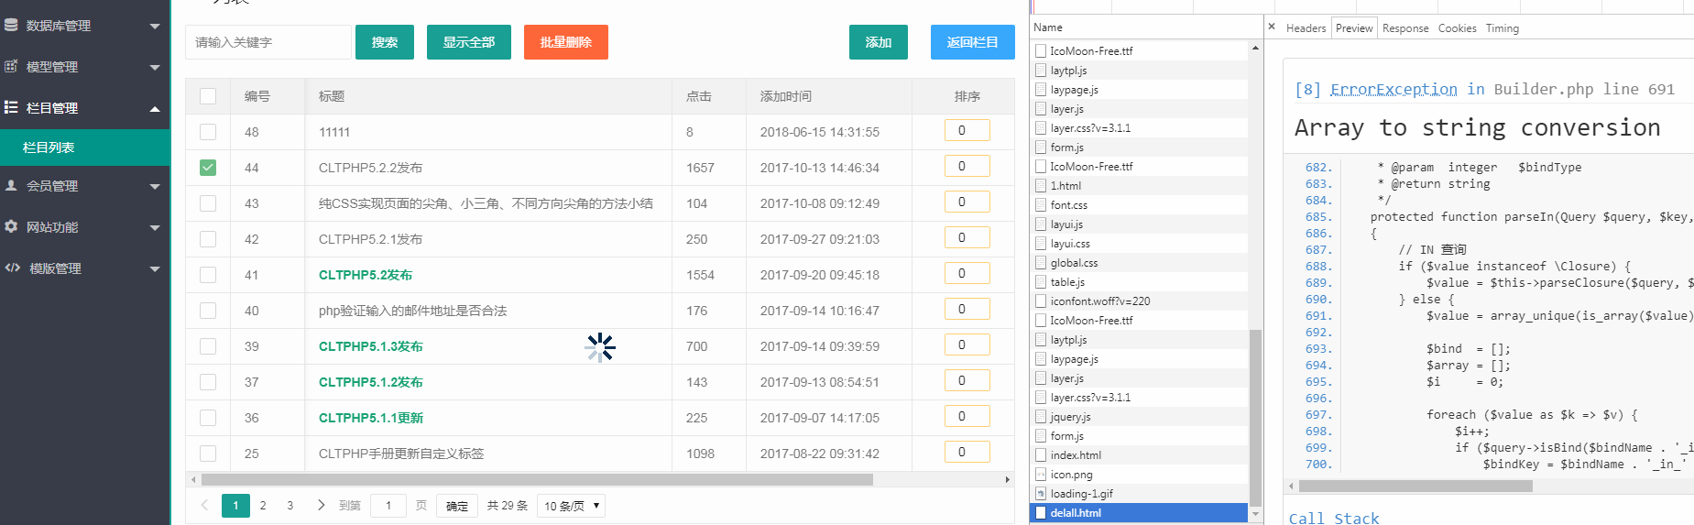Screen dimensions: 1694x525
Task: Click the 数据库管理 database icon
Action: tap(11, 26)
